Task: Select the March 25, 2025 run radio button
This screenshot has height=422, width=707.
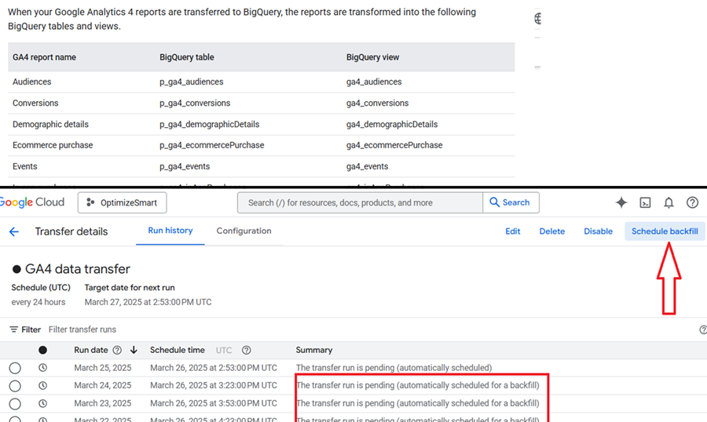Action: [x=15, y=368]
